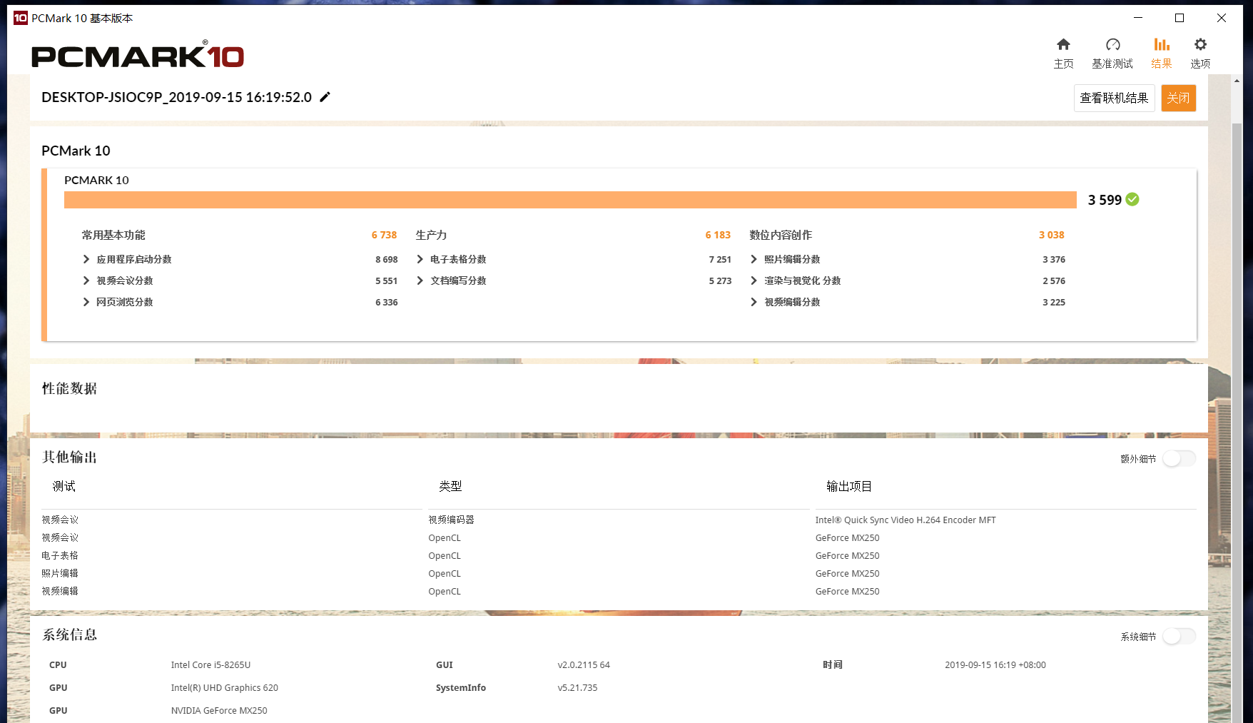Click the 类型 column header
The image size is (1253, 723).
(450, 486)
